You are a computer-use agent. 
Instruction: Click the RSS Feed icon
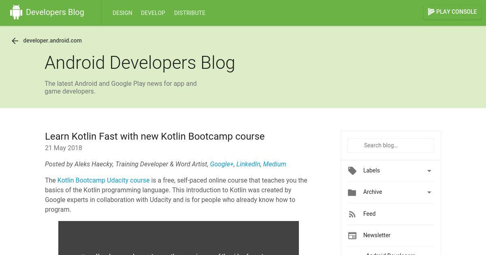coord(352,214)
